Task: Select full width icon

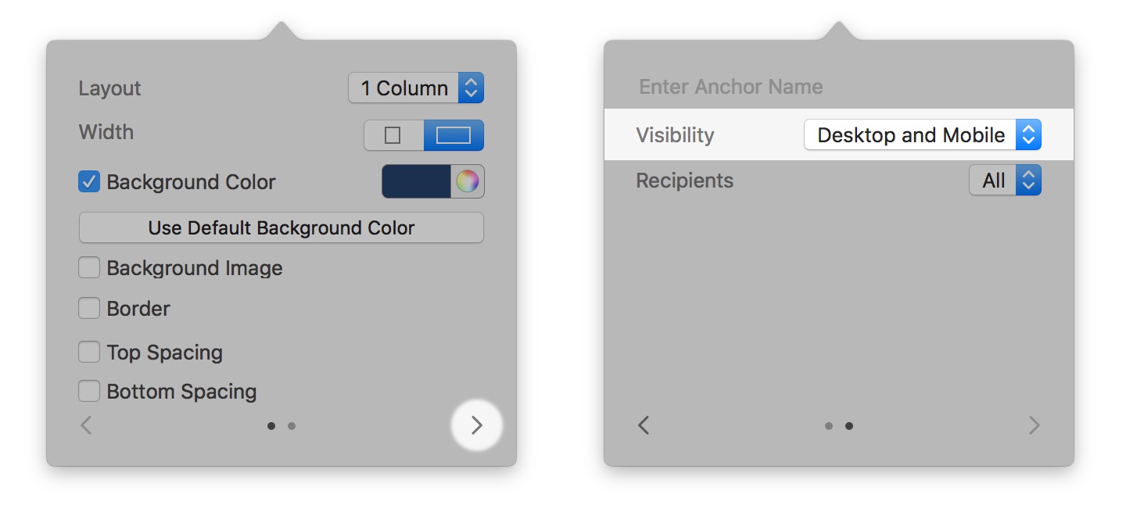Action: (x=454, y=135)
